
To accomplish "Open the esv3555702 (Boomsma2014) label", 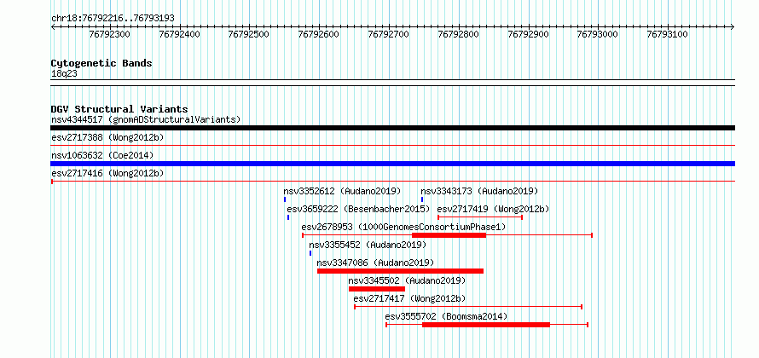I will 446,316.
